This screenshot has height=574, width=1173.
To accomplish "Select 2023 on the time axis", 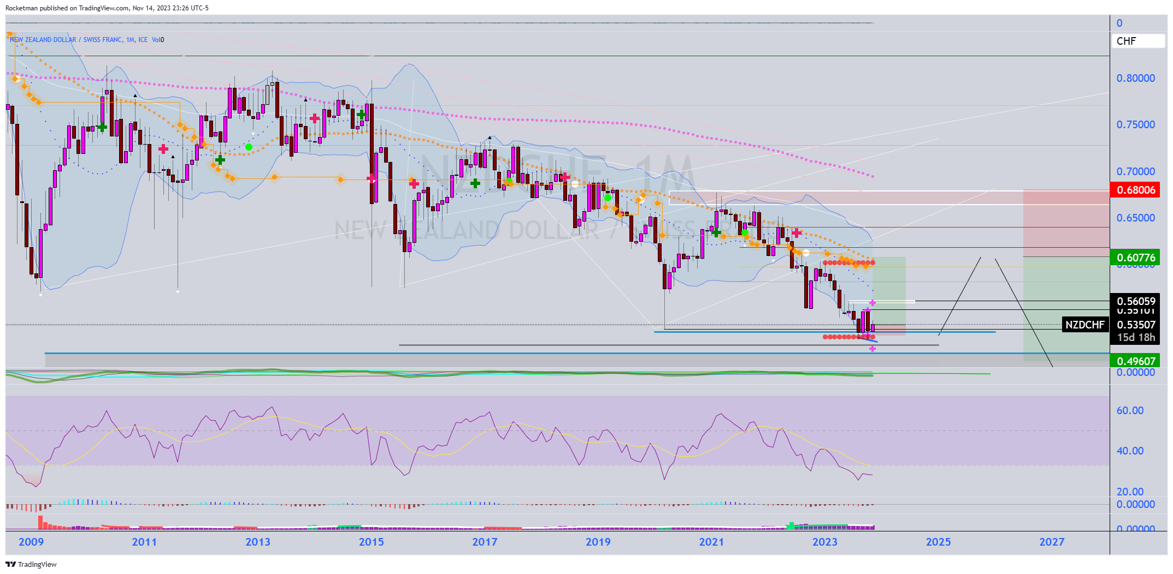I will pyautogui.click(x=825, y=542).
